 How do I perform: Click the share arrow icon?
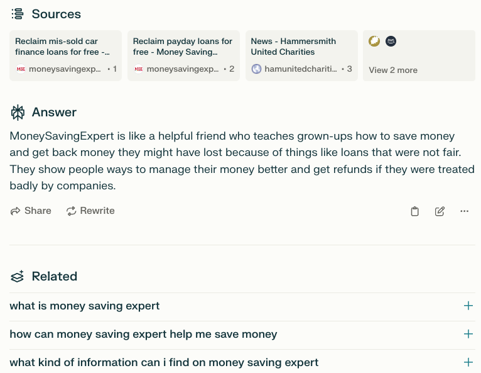[x=15, y=211]
